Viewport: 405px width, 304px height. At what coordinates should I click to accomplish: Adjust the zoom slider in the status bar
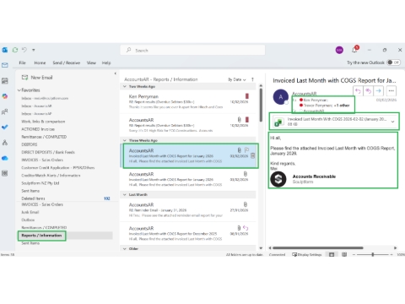(372, 254)
